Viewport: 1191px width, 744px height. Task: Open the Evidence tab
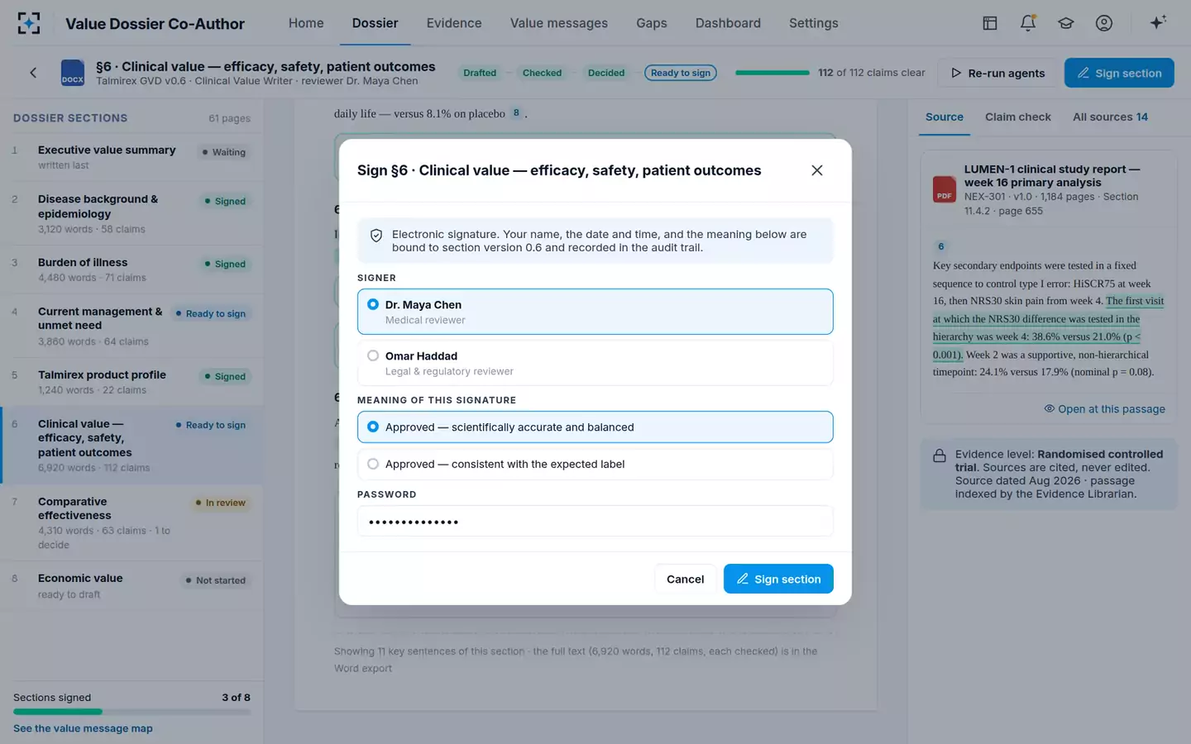tap(454, 23)
